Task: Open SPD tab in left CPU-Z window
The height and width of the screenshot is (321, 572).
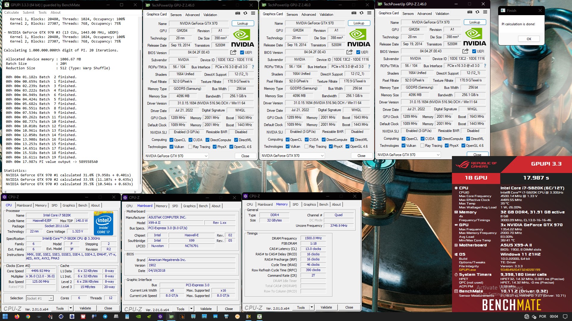Action: click(54, 205)
